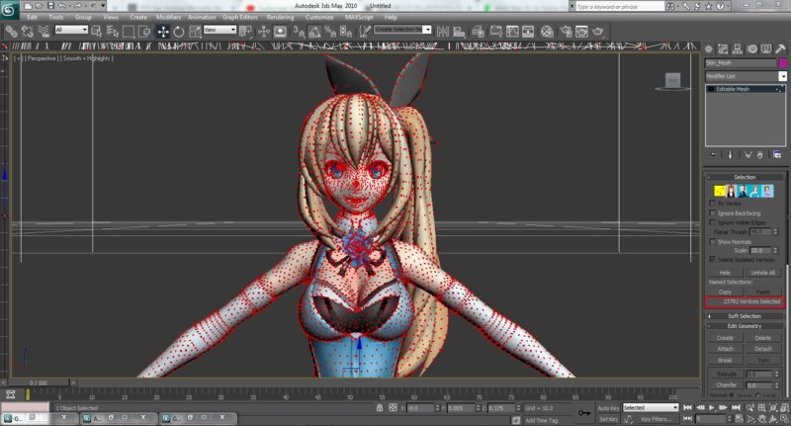The image size is (791, 426).
Task: Activate the Select and Rotate tool
Action: coord(179,33)
